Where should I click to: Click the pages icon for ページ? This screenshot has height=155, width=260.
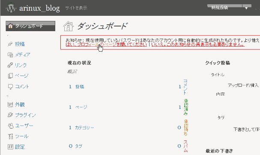(10, 76)
